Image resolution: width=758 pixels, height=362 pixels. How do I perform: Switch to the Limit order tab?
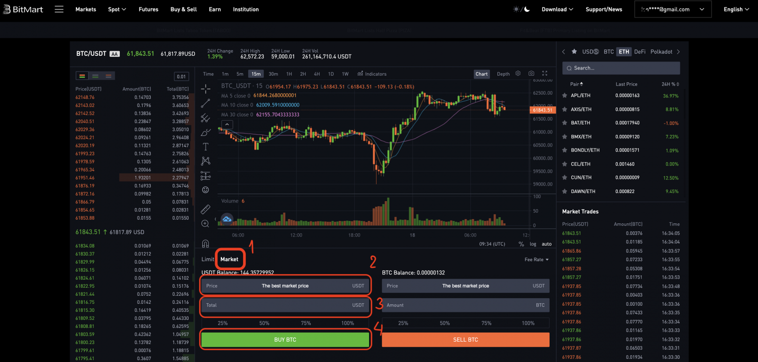click(x=208, y=259)
